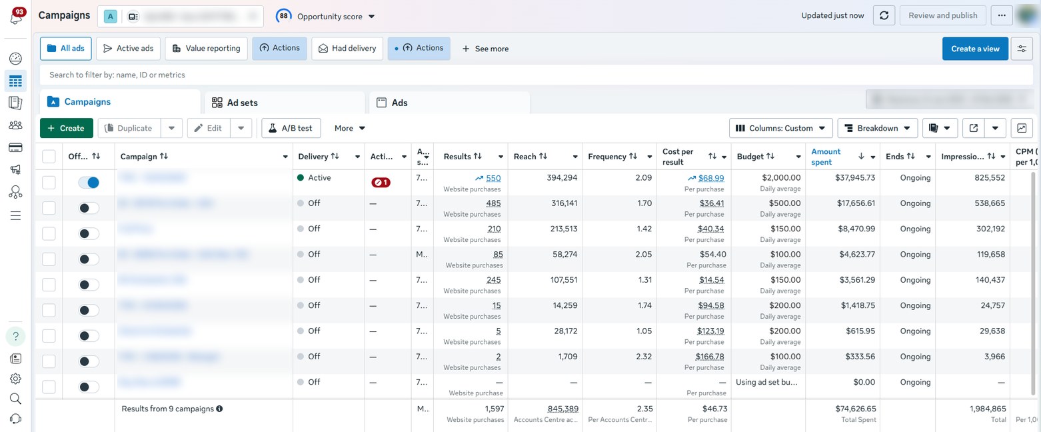Screen dimensions: 1041x432
Task: Open Settings gear icon in sidebar
Action: [x=15, y=379]
